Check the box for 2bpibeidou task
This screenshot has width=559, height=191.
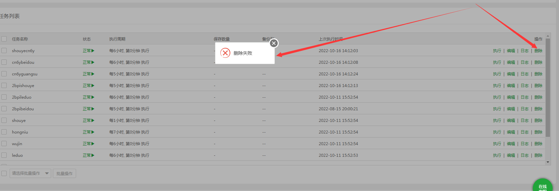coord(4,109)
